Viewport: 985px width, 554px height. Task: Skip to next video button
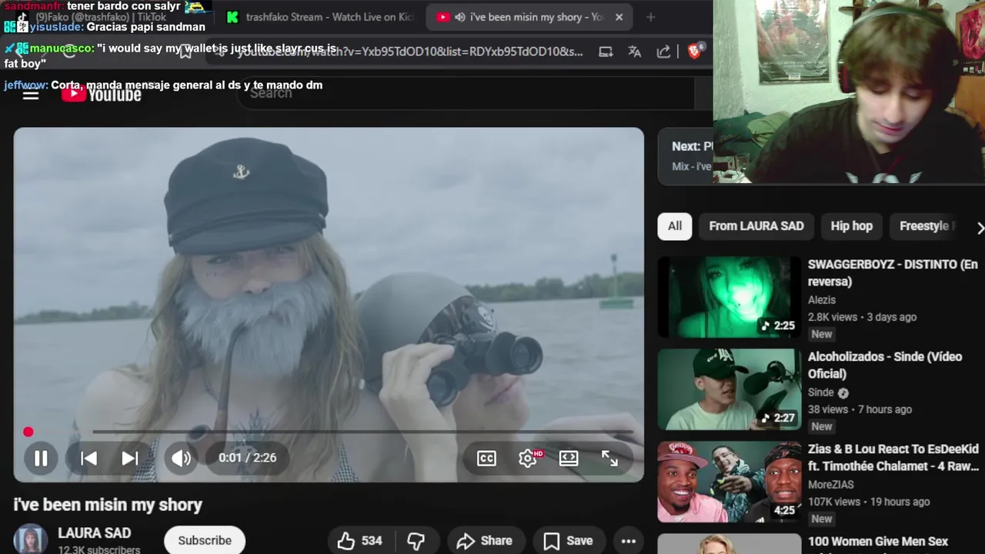pyautogui.click(x=129, y=459)
